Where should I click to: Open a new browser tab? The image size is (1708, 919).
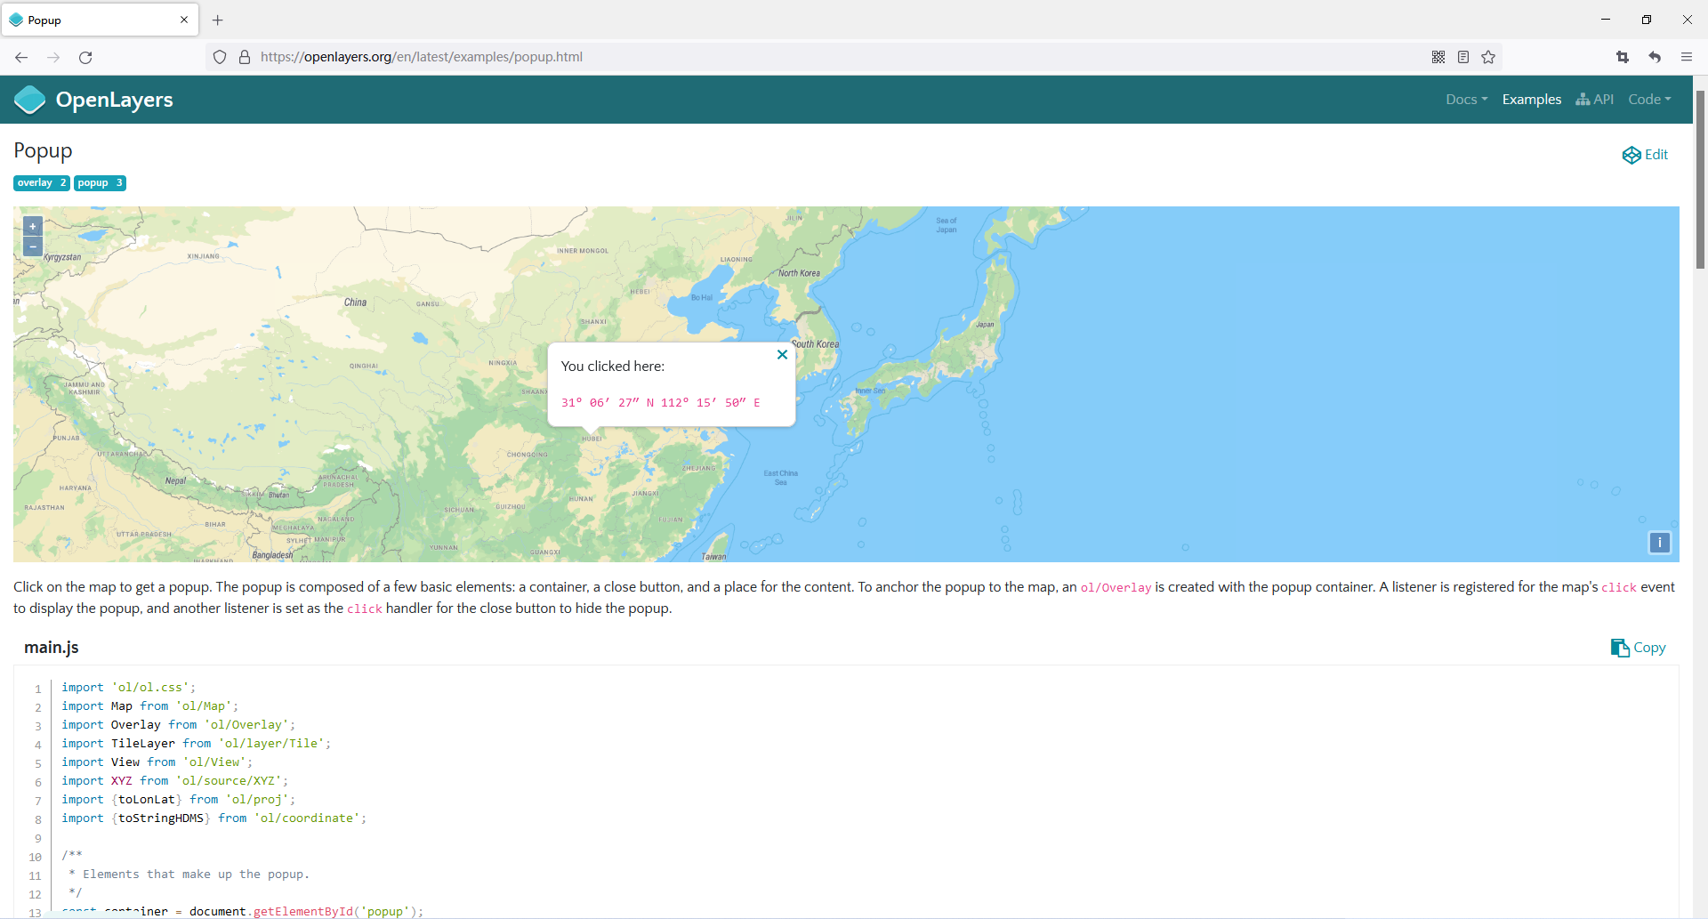coord(218,20)
